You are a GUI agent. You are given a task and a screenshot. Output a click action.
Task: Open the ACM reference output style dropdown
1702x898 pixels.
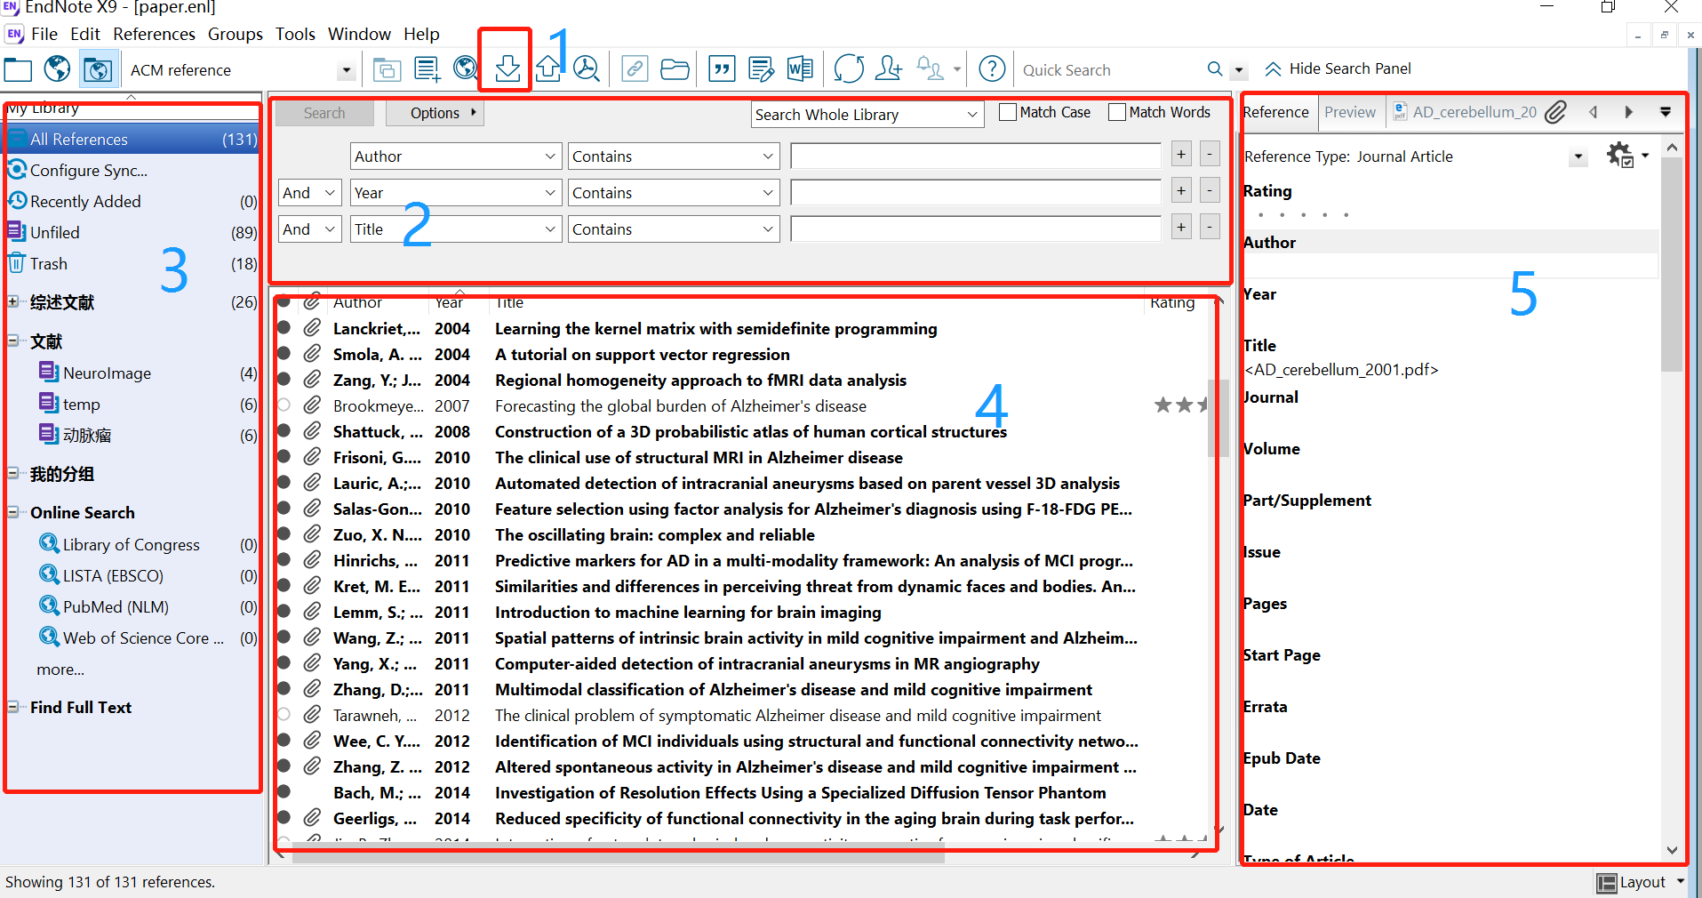point(346,69)
